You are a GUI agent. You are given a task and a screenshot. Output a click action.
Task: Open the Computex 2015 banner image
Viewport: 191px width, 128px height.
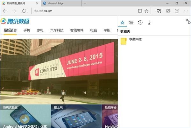tap(59, 72)
